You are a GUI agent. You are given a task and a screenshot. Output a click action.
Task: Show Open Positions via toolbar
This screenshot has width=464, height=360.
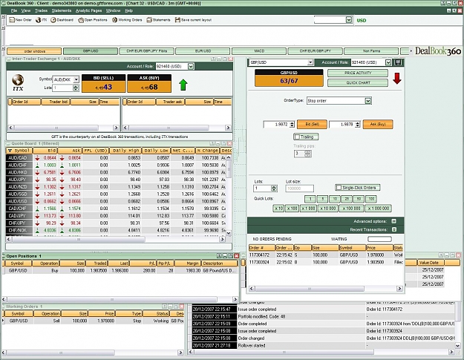coord(92,20)
